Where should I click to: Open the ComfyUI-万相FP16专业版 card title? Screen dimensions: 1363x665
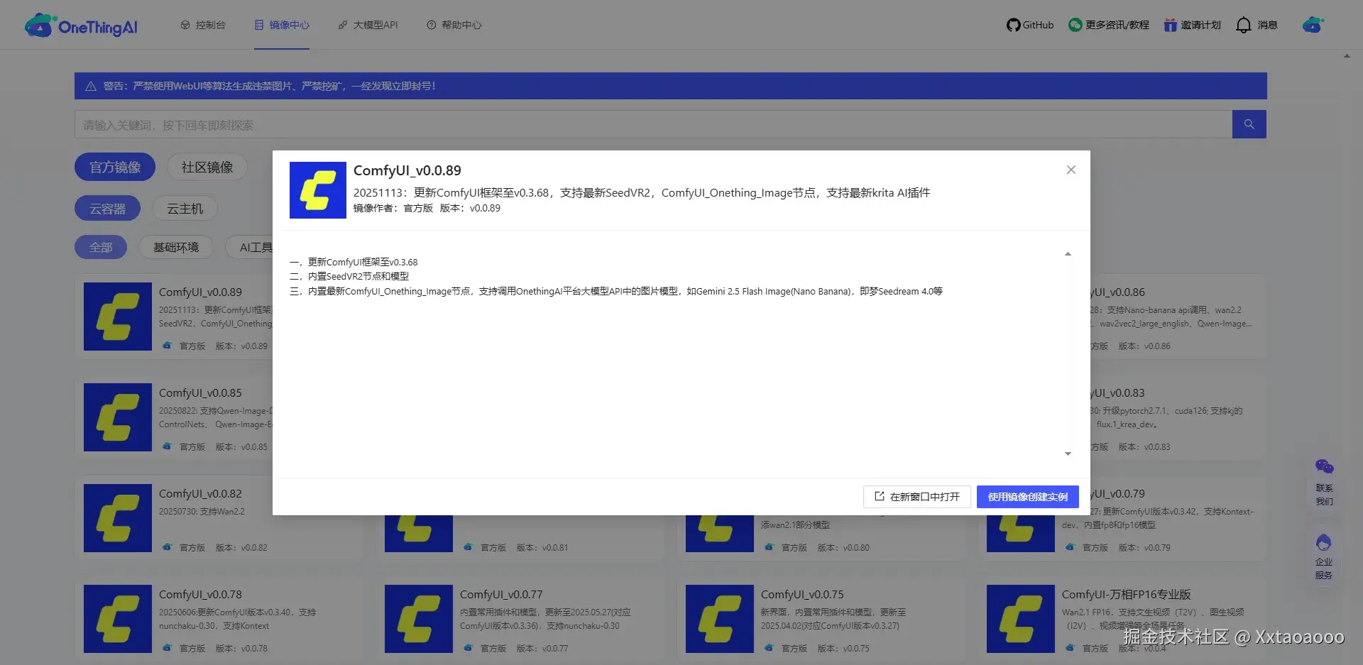(1126, 594)
